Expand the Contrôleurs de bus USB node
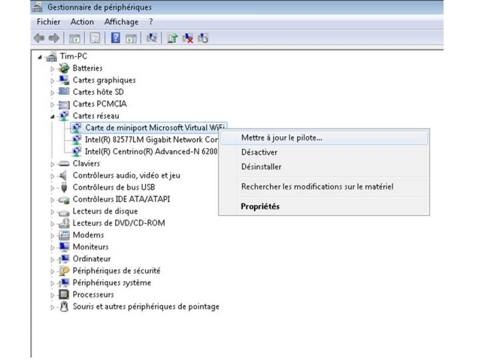Viewport: 485px width, 363px height. pyautogui.click(x=53, y=188)
